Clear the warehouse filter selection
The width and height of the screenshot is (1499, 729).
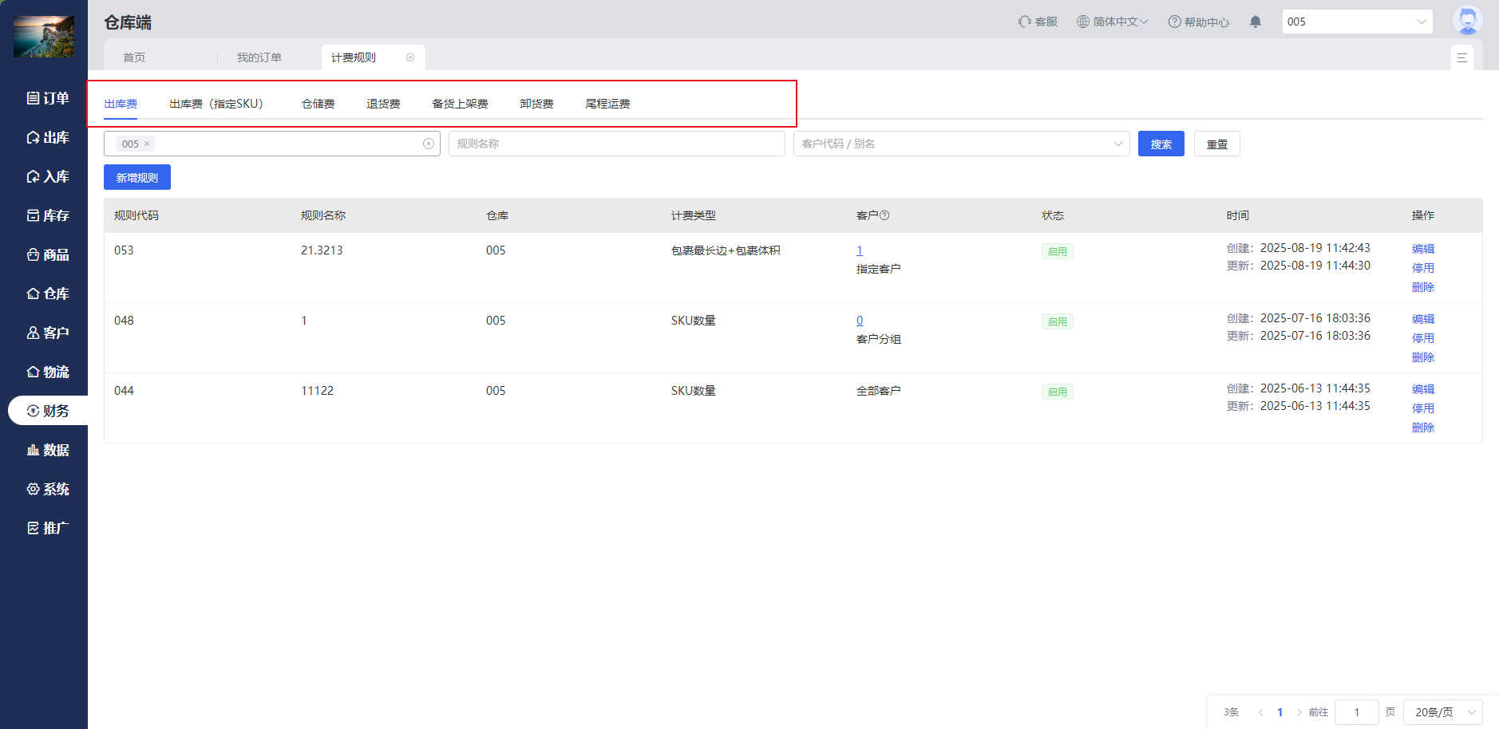click(x=429, y=144)
